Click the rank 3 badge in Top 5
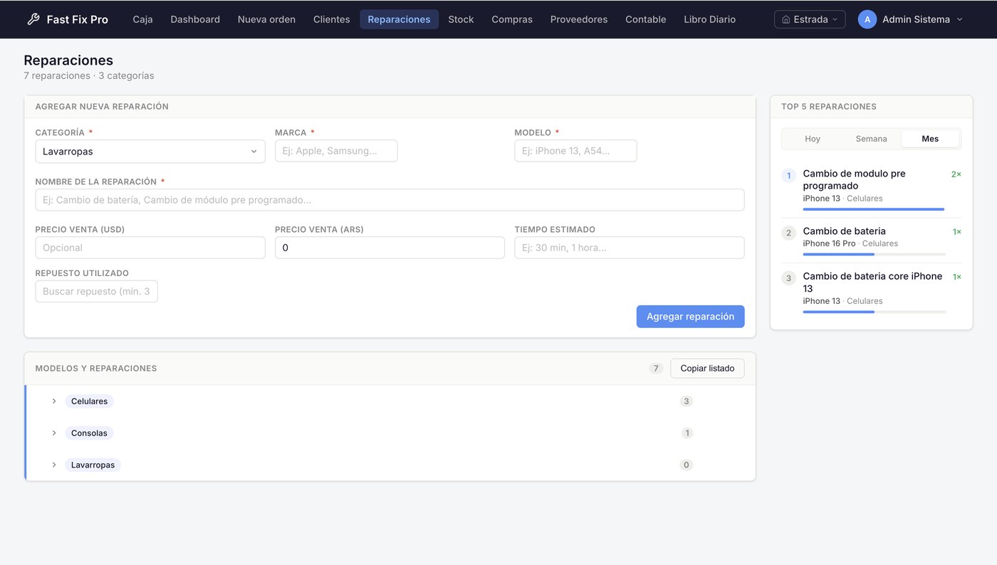 [x=788, y=278]
